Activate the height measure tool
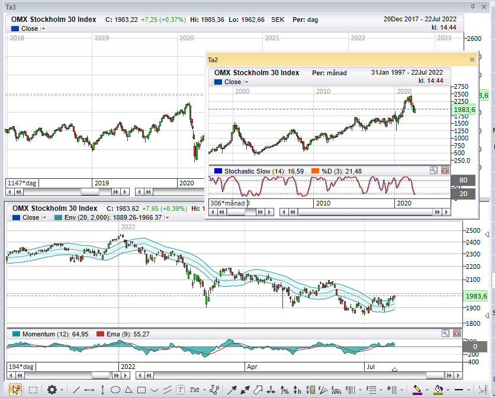 click(297, 390)
